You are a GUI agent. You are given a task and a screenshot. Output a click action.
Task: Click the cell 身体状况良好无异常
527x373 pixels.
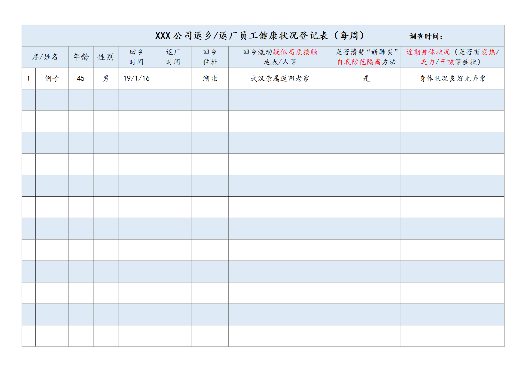(452, 78)
